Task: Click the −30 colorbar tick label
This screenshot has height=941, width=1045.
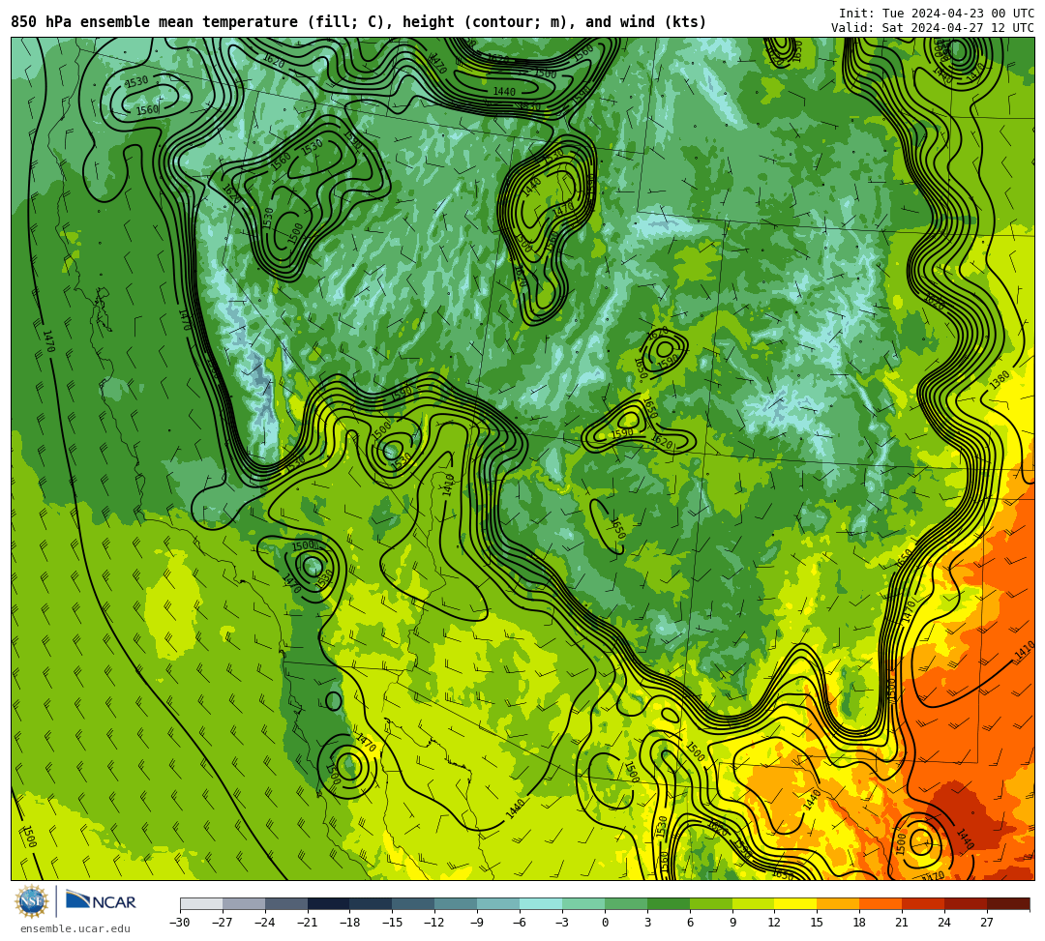Action: (180, 923)
